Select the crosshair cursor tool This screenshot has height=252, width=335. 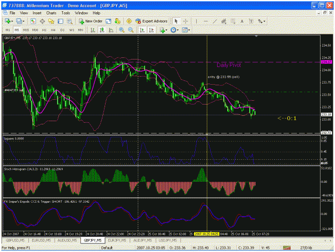[x=185, y=21]
